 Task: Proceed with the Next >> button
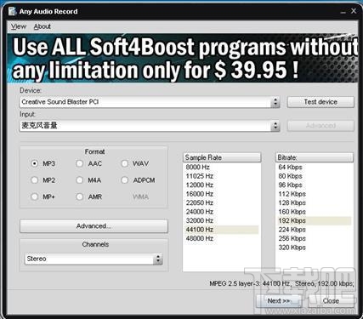(279, 301)
